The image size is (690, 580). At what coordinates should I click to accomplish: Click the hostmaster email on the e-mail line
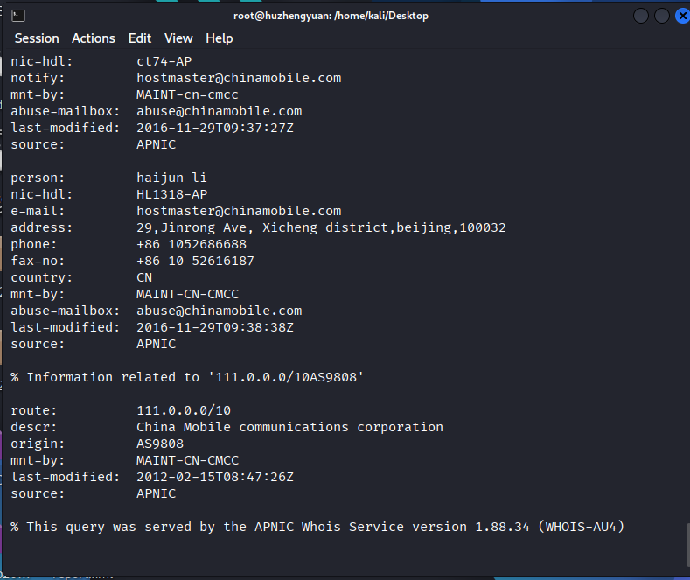click(239, 211)
